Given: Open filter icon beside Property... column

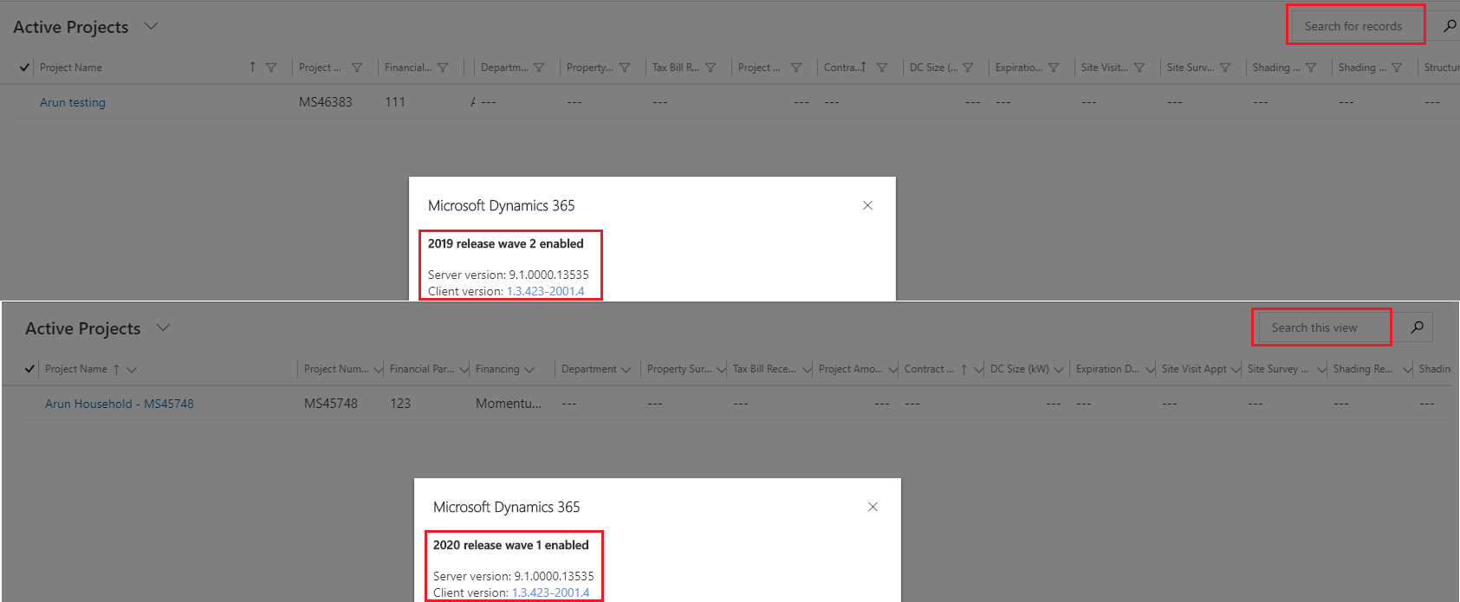Looking at the screenshot, I should (x=625, y=68).
